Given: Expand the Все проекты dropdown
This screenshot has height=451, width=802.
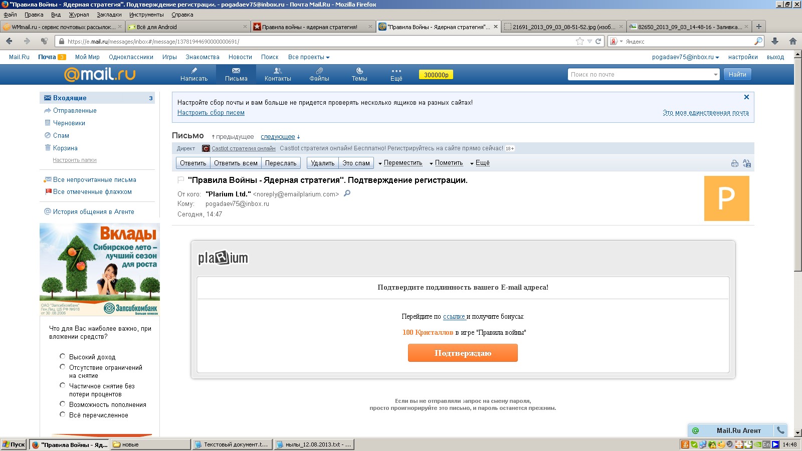Looking at the screenshot, I should point(309,57).
